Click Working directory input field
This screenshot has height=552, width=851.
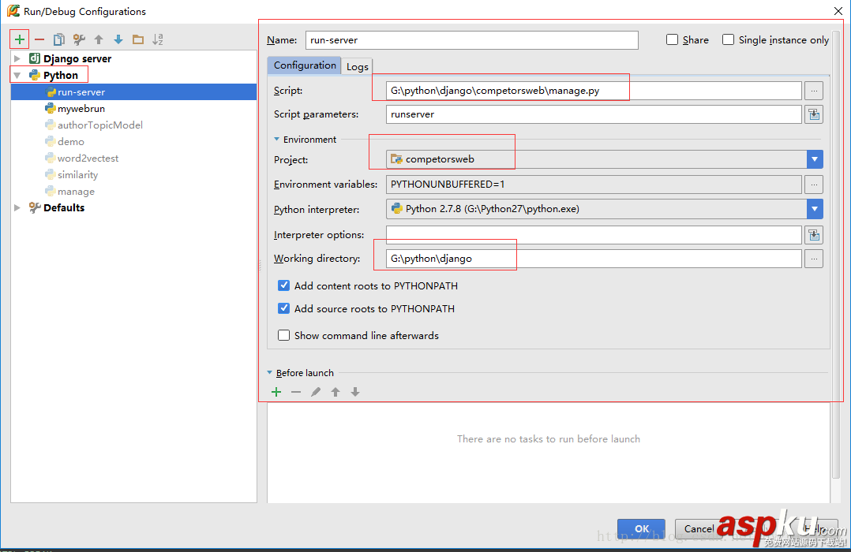click(594, 259)
